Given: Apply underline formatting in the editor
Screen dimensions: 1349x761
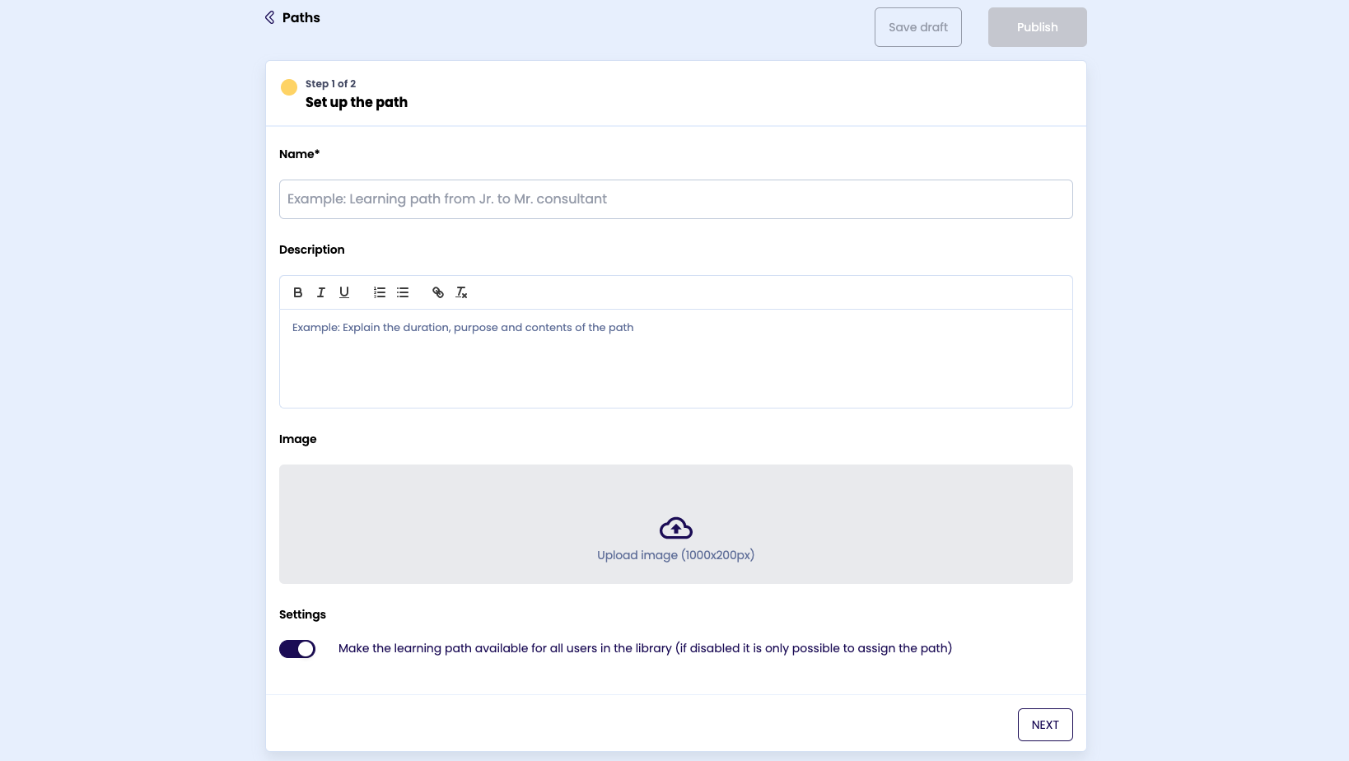Looking at the screenshot, I should click(x=344, y=292).
